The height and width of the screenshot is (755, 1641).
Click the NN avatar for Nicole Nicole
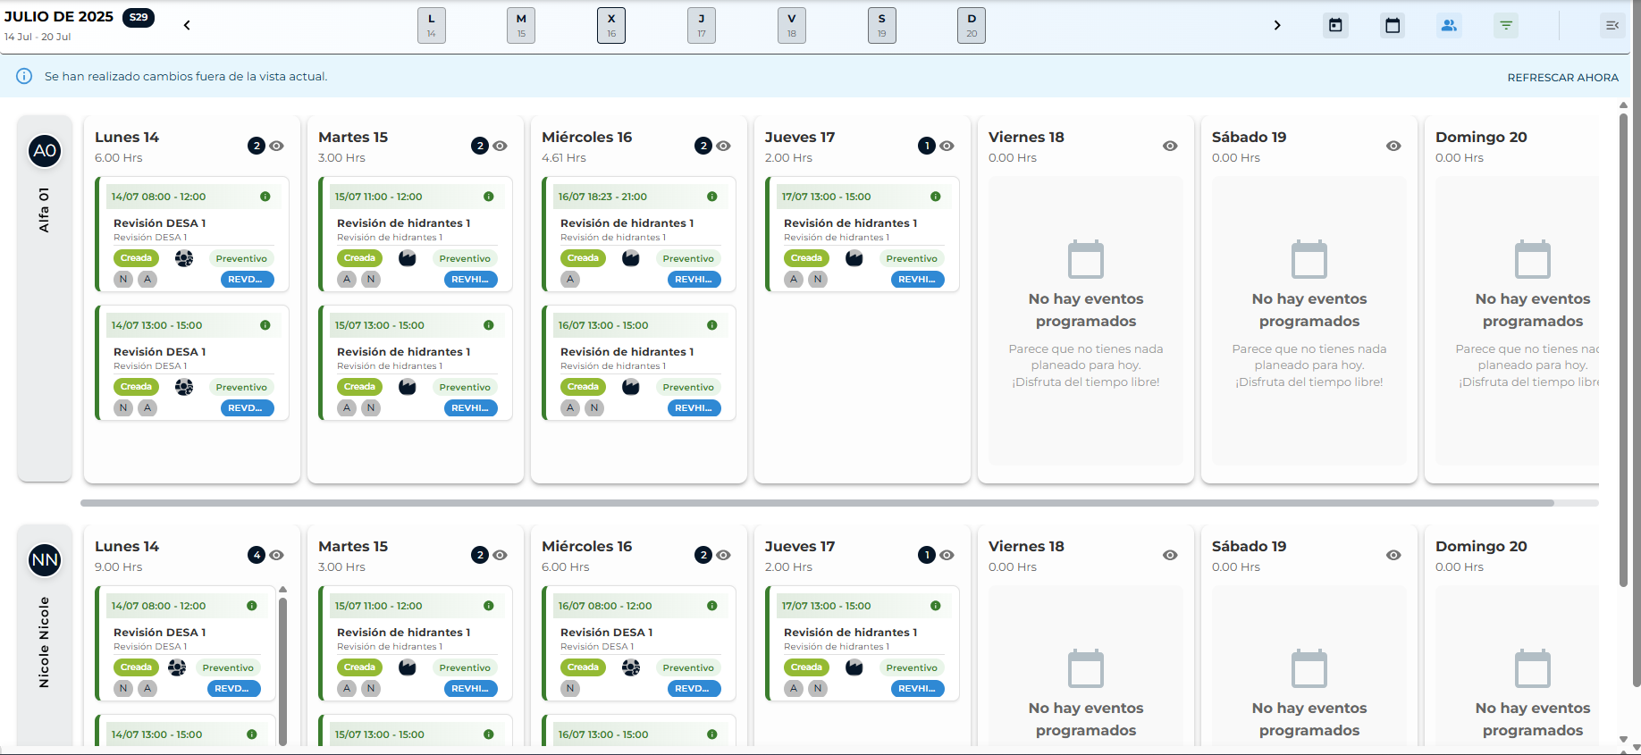point(45,560)
